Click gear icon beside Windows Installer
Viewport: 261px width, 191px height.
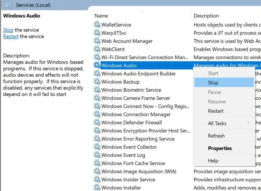click(x=97, y=188)
